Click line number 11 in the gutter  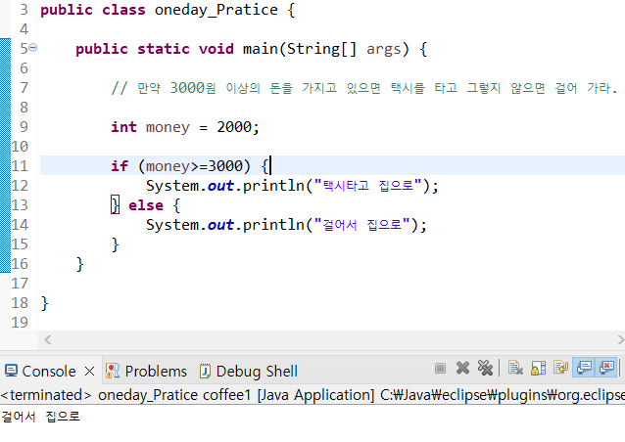pos(20,166)
